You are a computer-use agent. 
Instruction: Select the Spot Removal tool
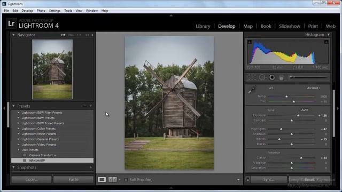coord(262,77)
